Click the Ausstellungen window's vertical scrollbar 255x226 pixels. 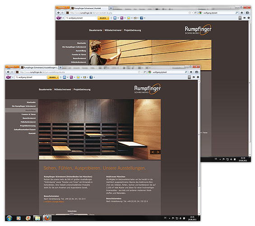tap(199, 147)
